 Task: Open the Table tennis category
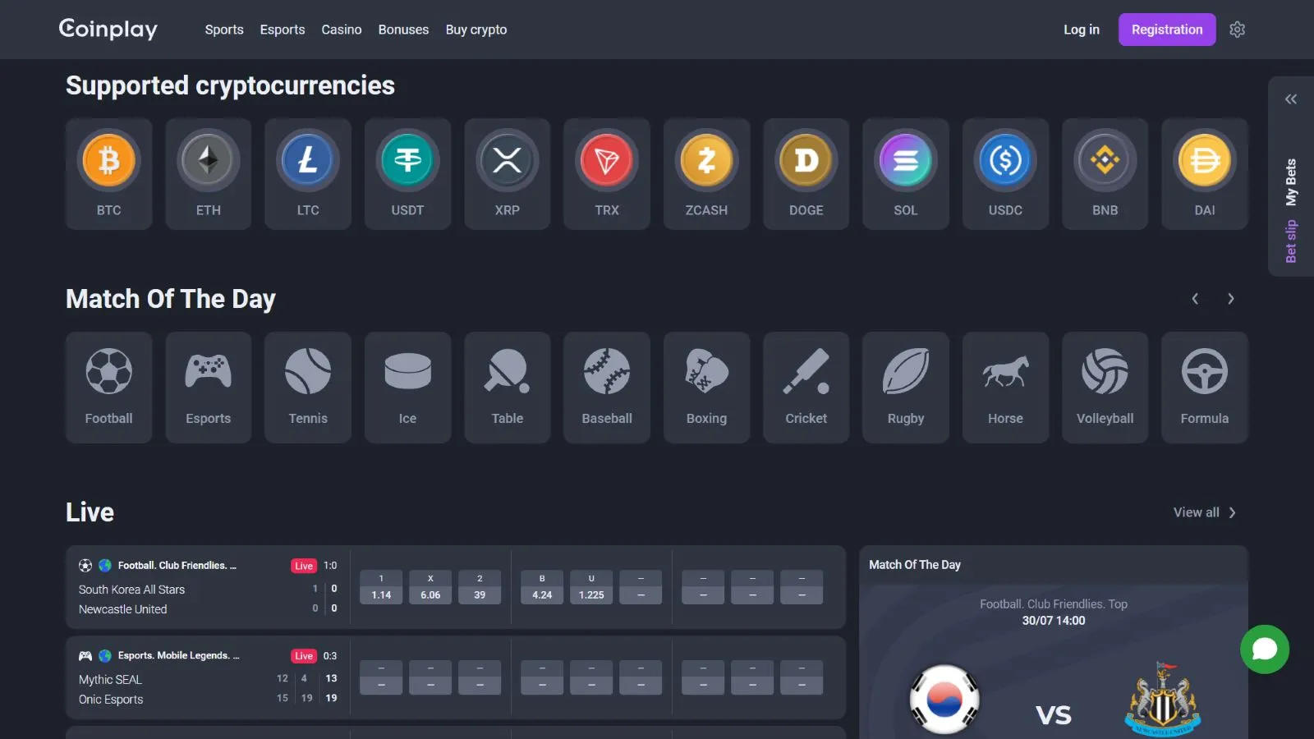tap(508, 388)
